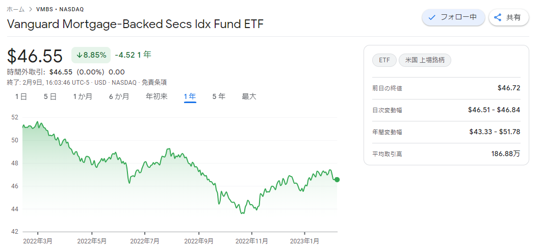
Task: Click the 米国 上場銘柄 chip
Action: tap(425, 60)
